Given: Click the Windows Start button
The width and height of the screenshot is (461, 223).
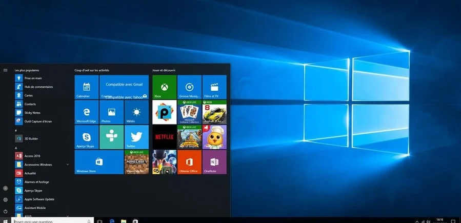Looking at the screenshot, I should (5, 220).
